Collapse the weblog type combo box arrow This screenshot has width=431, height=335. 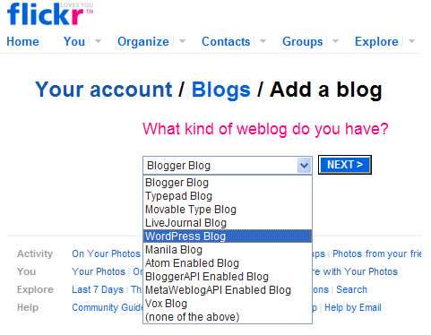304,166
